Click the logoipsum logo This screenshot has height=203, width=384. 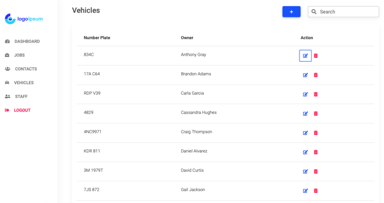[24, 19]
